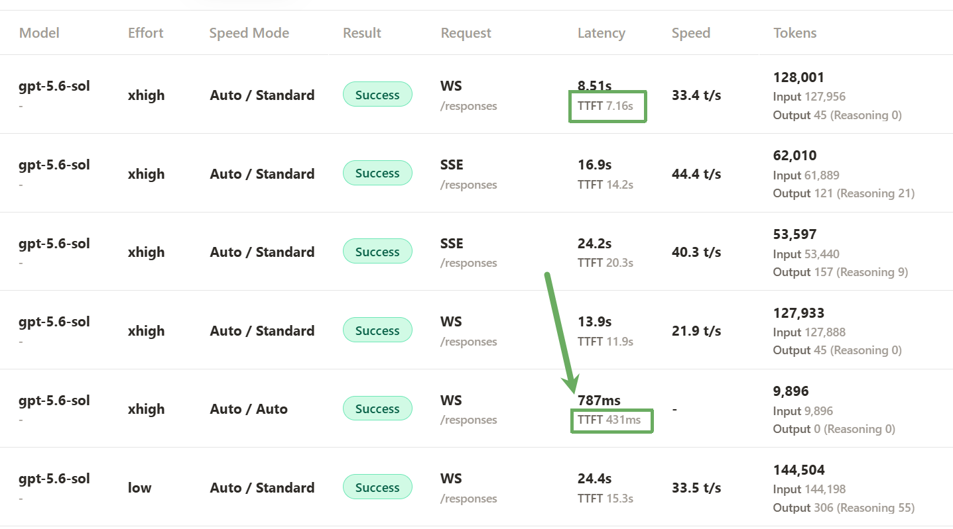This screenshot has width=953, height=529.
Task: Click the 24.2s latency value
Action: click(x=595, y=243)
